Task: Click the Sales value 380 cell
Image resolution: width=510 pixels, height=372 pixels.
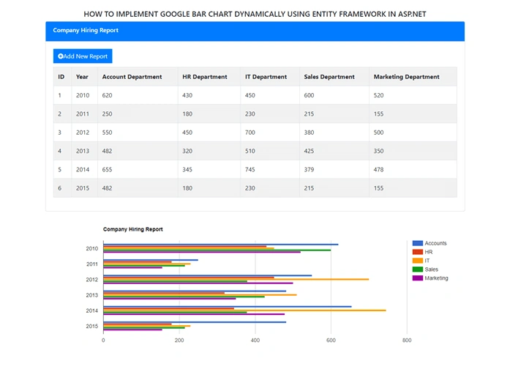Action: 334,132
